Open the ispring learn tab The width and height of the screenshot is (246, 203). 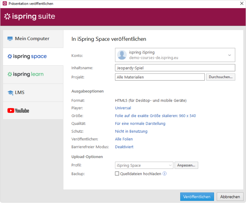(33, 74)
